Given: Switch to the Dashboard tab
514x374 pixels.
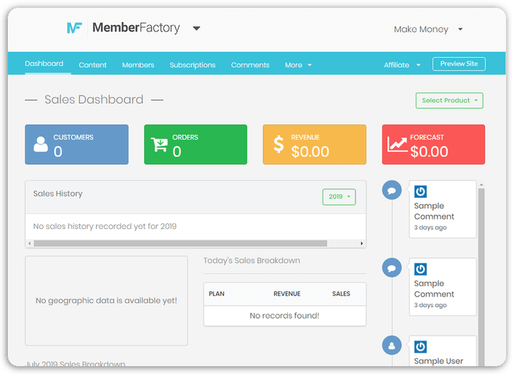Looking at the screenshot, I should 44,64.
